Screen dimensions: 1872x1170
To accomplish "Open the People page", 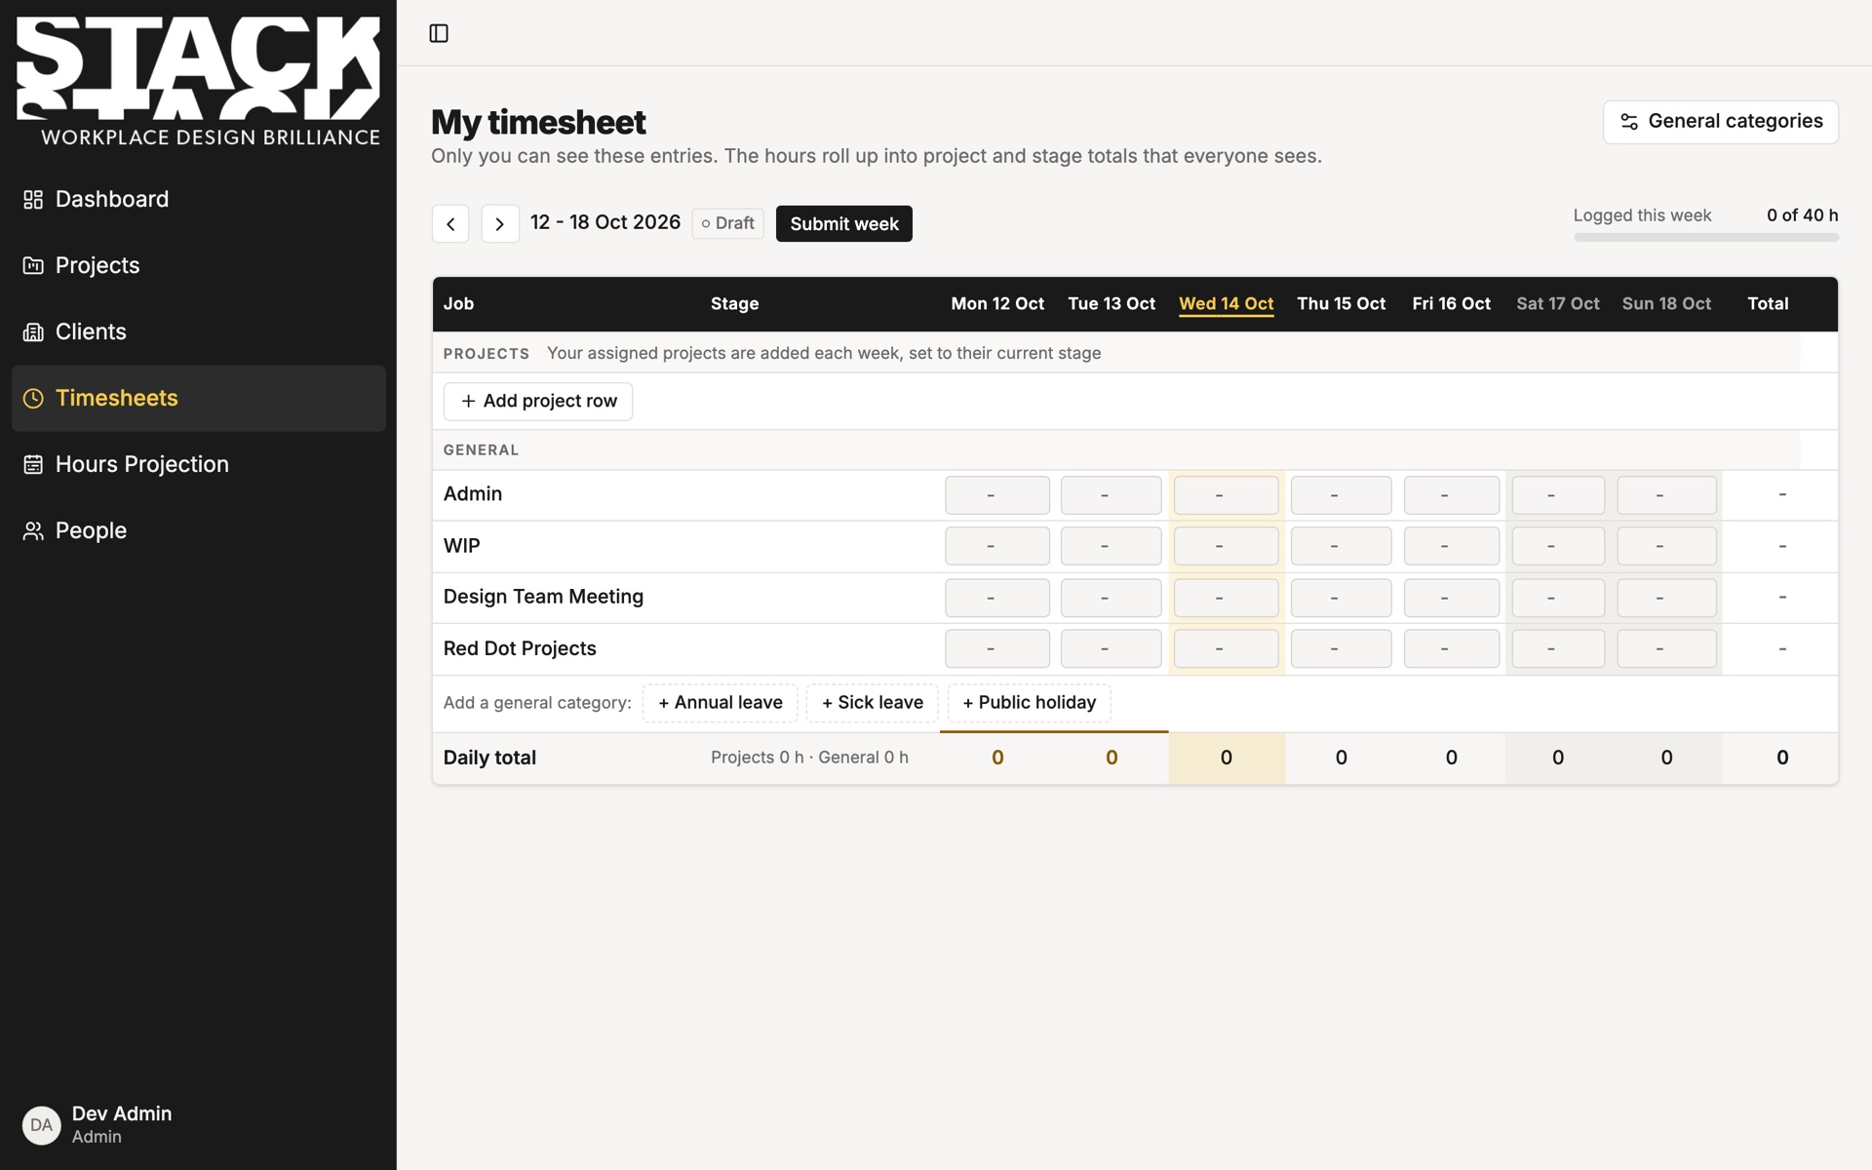I will 199,530.
